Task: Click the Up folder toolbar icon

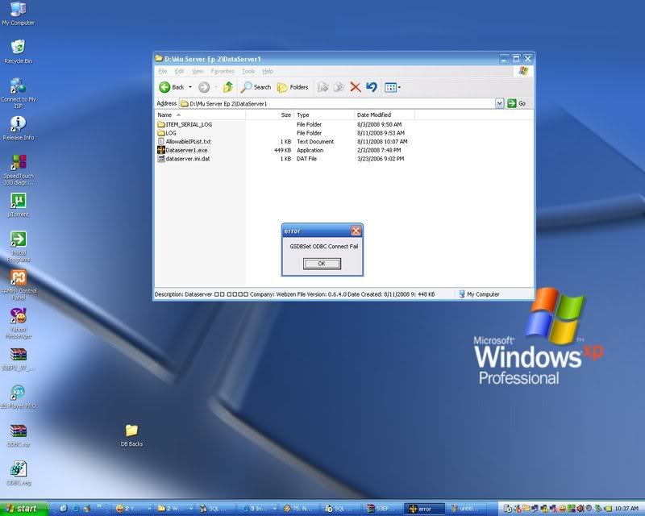Action: click(x=228, y=87)
